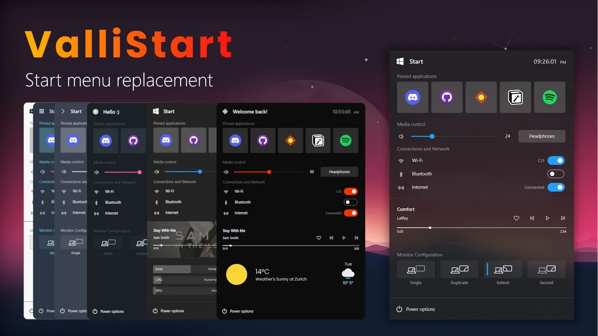Launch the notepad pen app in 09:26:01 PM panel
This screenshot has height=336, width=598.
coord(515,97)
